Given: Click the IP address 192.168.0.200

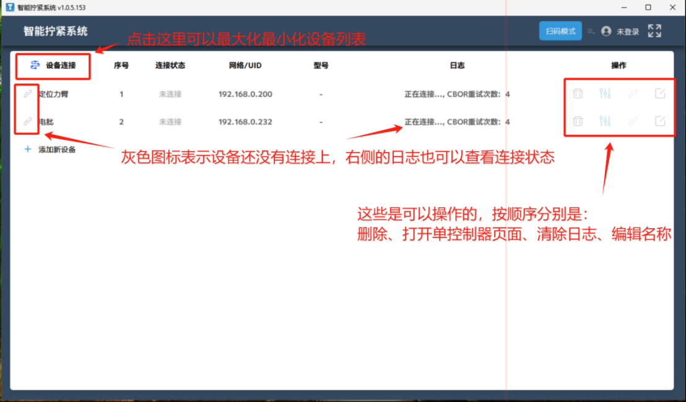Looking at the screenshot, I should (245, 94).
